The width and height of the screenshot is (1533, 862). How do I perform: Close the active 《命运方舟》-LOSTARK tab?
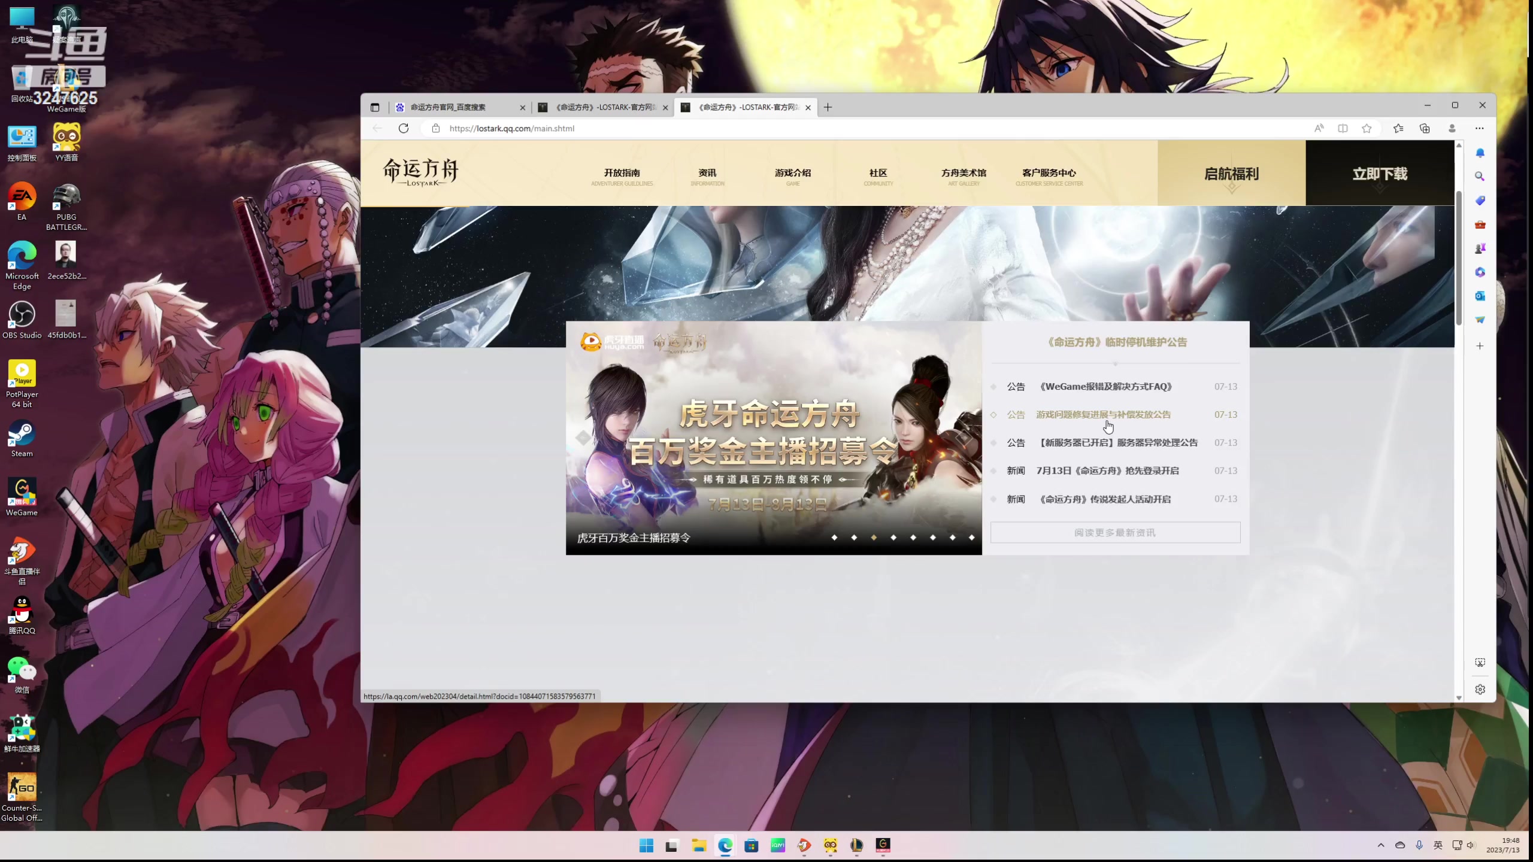tap(808, 108)
